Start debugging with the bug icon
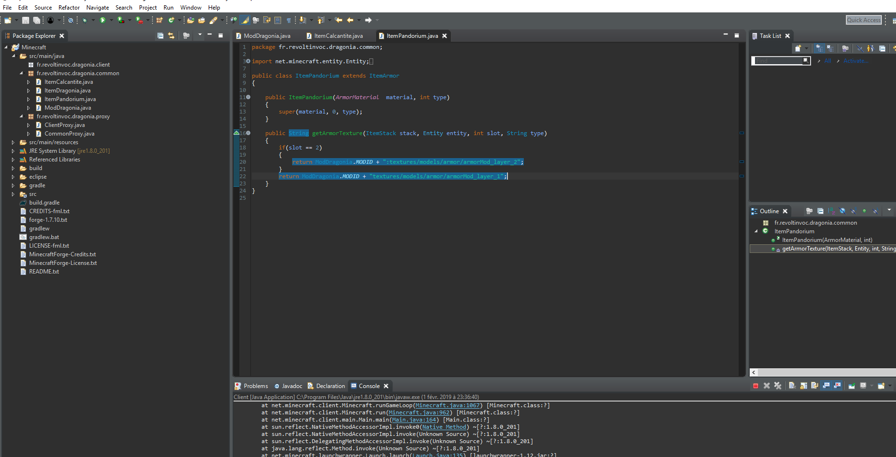 [84, 20]
